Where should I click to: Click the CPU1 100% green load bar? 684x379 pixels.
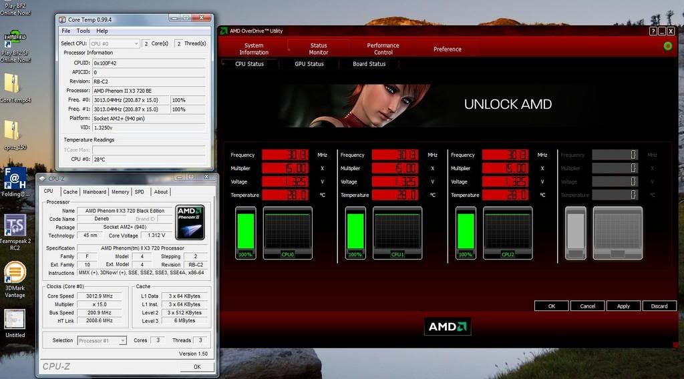point(355,233)
